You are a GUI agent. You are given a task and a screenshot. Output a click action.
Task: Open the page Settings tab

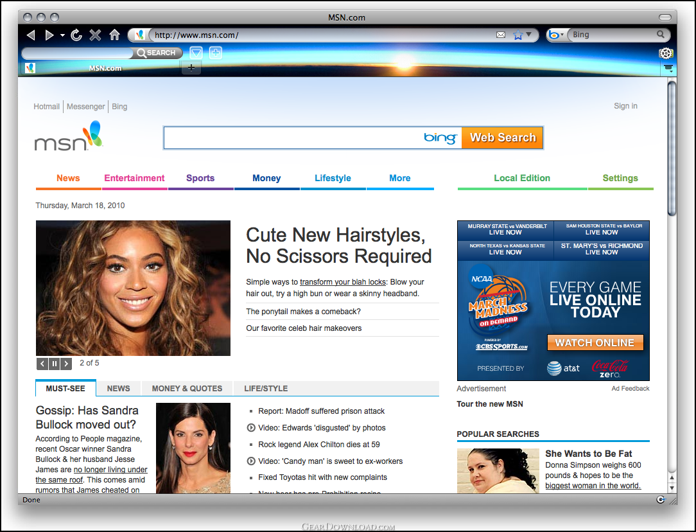[620, 178]
